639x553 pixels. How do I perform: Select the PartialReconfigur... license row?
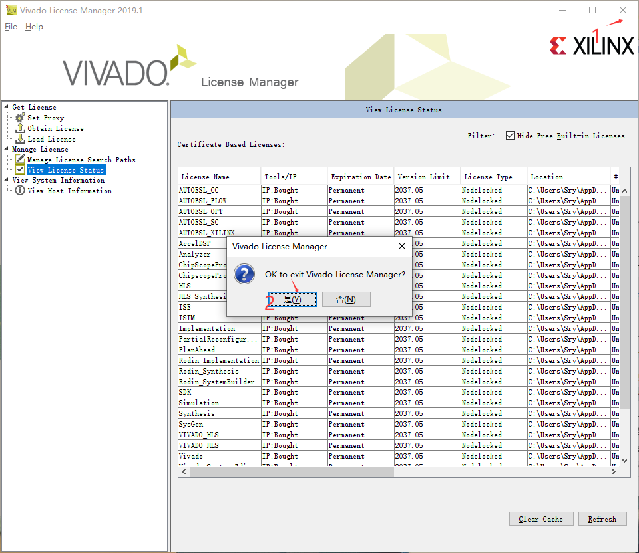[x=399, y=339]
